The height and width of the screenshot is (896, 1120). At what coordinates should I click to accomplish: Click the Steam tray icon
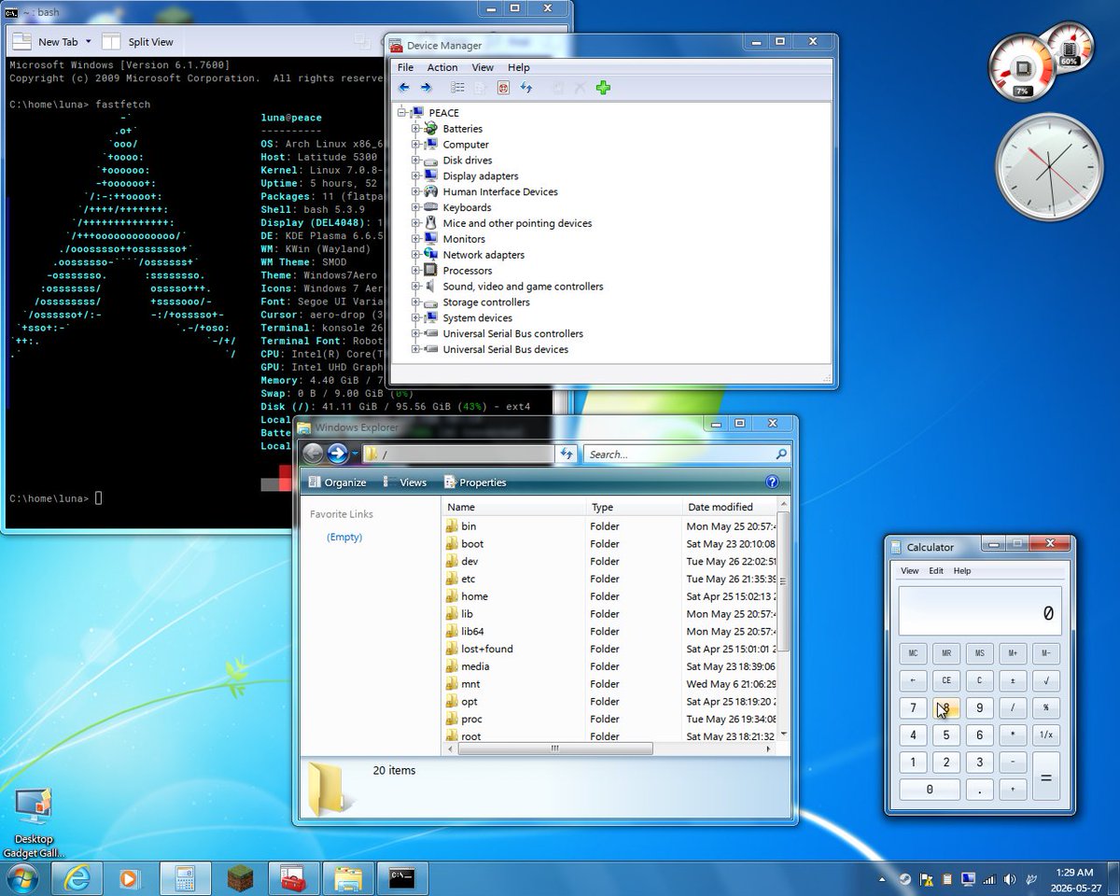[x=904, y=879]
